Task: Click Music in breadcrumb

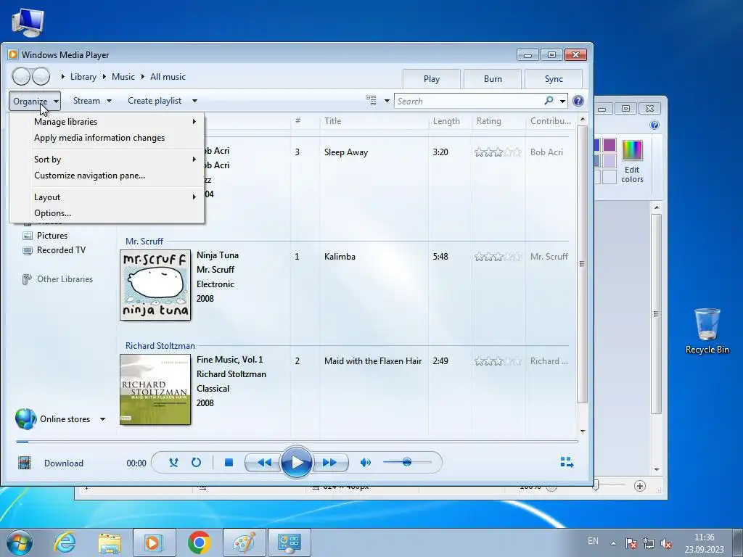Action: (123, 77)
